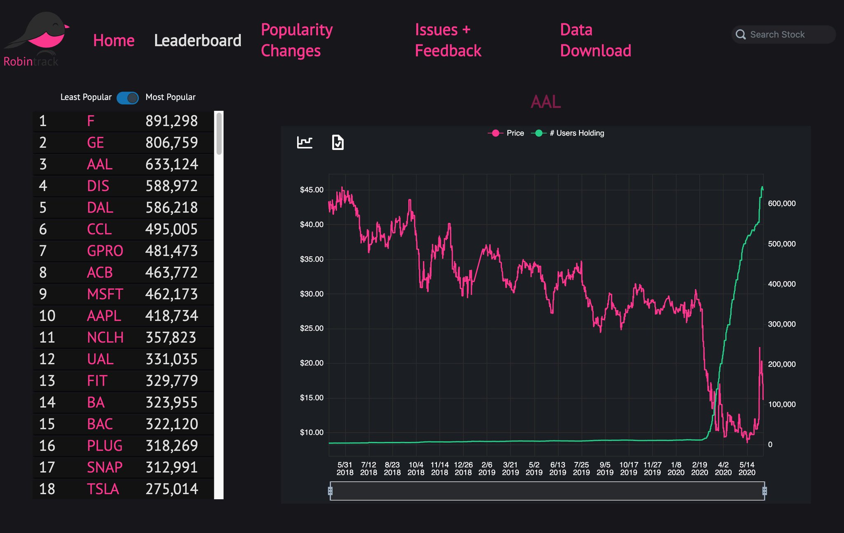This screenshot has height=533, width=844.
Task: Click holder count 463,772
Action: point(171,272)
